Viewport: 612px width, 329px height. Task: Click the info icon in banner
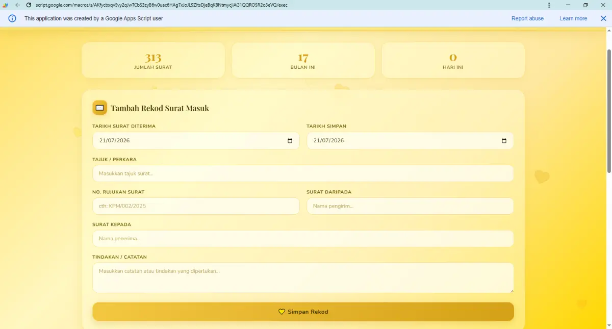(x=12, y=18)
